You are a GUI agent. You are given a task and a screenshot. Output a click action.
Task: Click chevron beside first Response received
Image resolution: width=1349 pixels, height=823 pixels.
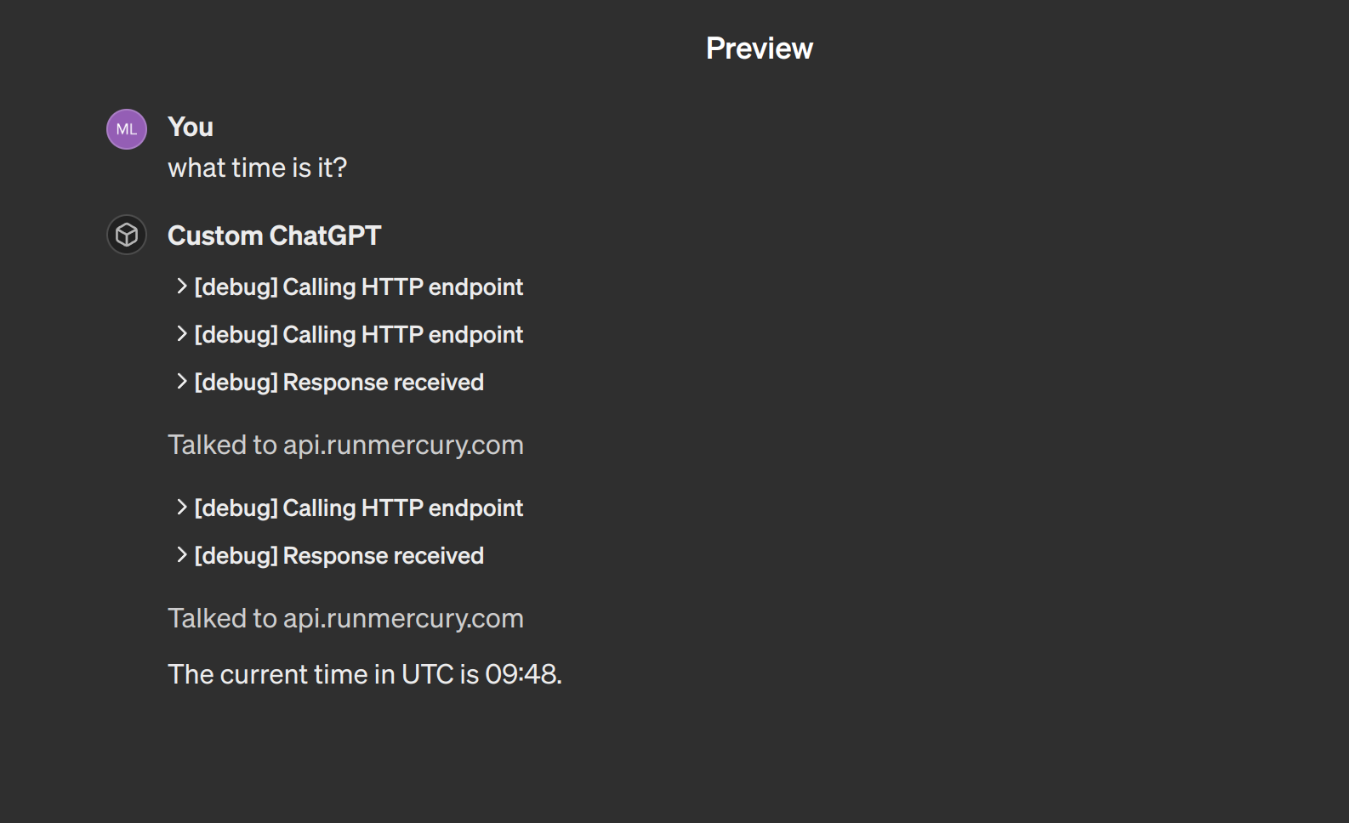click(181, 382)
